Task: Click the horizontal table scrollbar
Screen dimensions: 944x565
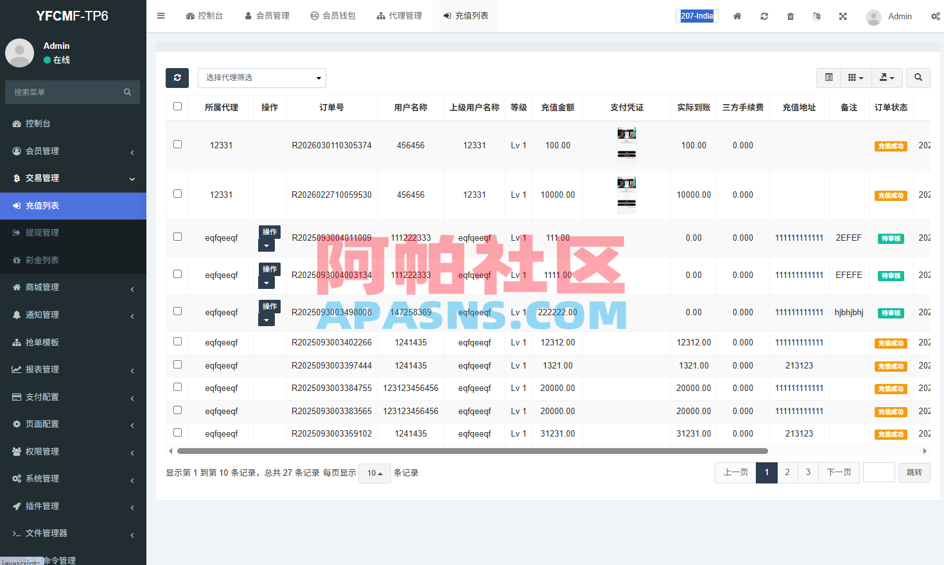Action: (x=472, y=451)
